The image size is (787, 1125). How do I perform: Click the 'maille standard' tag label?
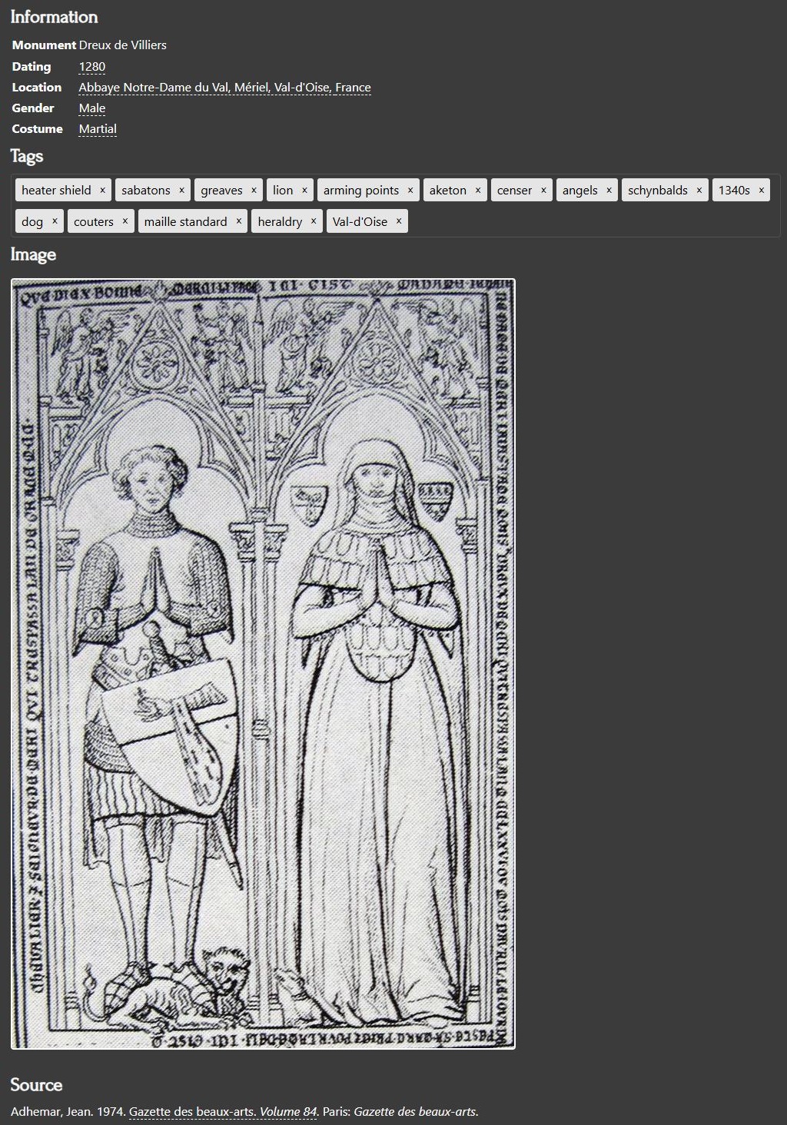click(x=186, y=221)
